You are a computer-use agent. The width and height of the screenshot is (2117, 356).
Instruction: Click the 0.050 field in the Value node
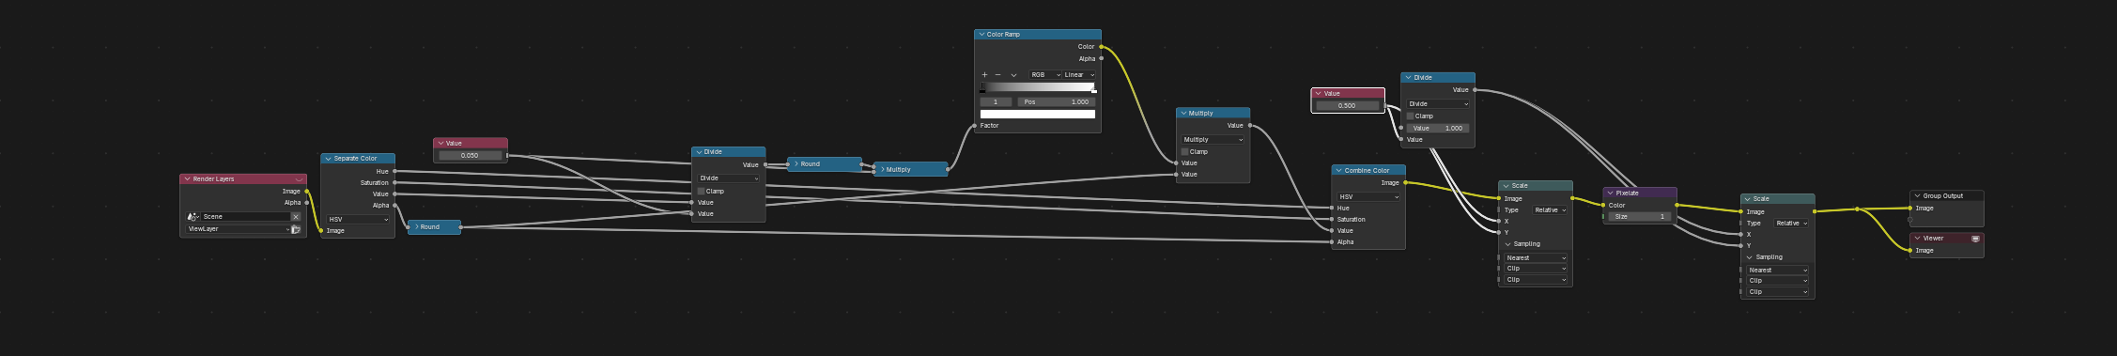[x=470, y=156]
